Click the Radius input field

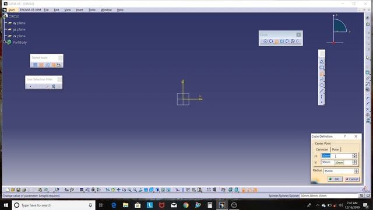point(339,171)
